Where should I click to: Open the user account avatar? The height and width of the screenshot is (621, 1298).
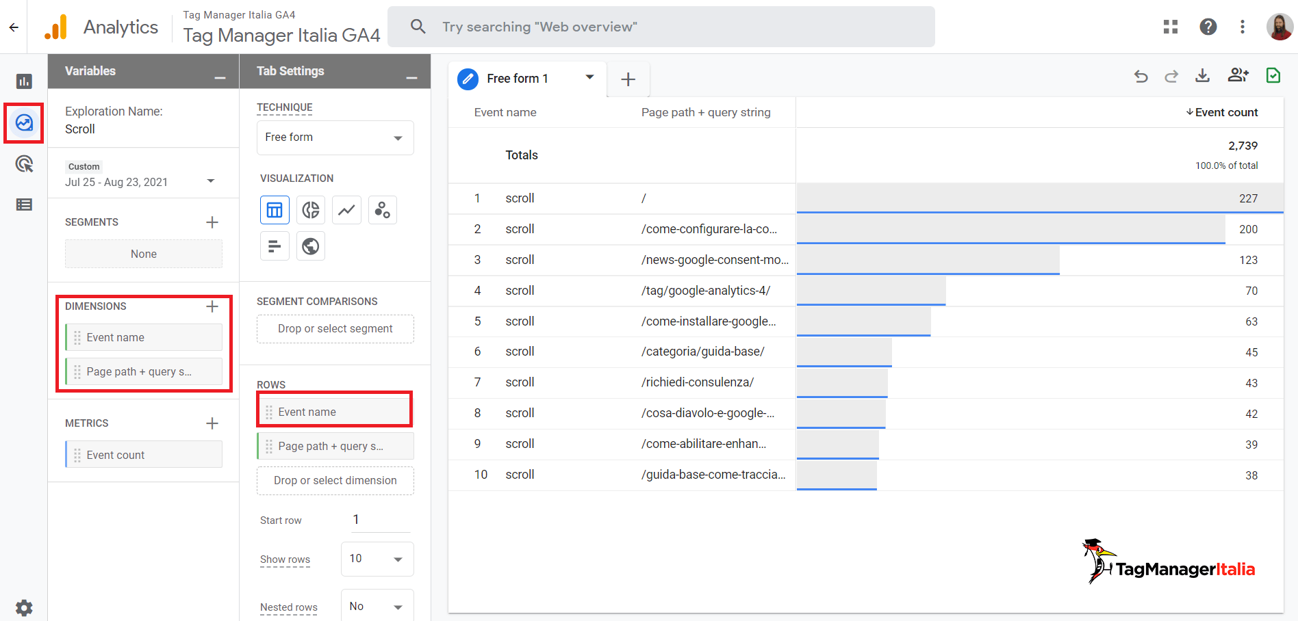click(1280, 27)
